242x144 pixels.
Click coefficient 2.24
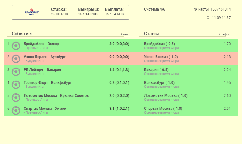point(227,70)
